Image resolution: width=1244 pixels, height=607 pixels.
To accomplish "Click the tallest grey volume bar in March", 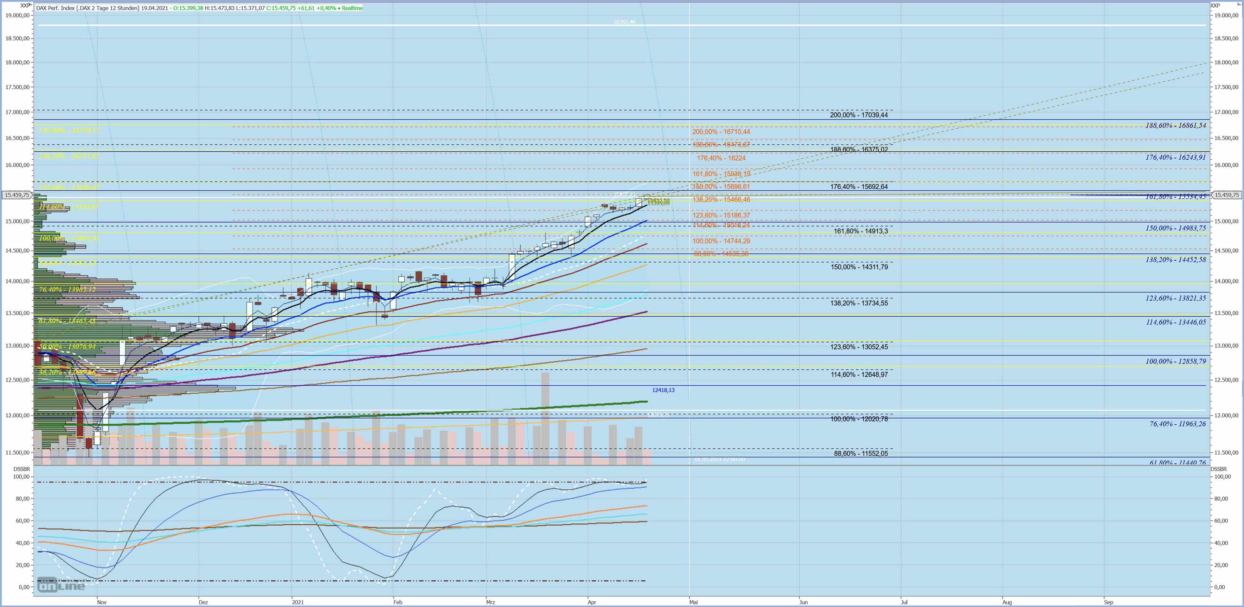I will pos(545,416).
